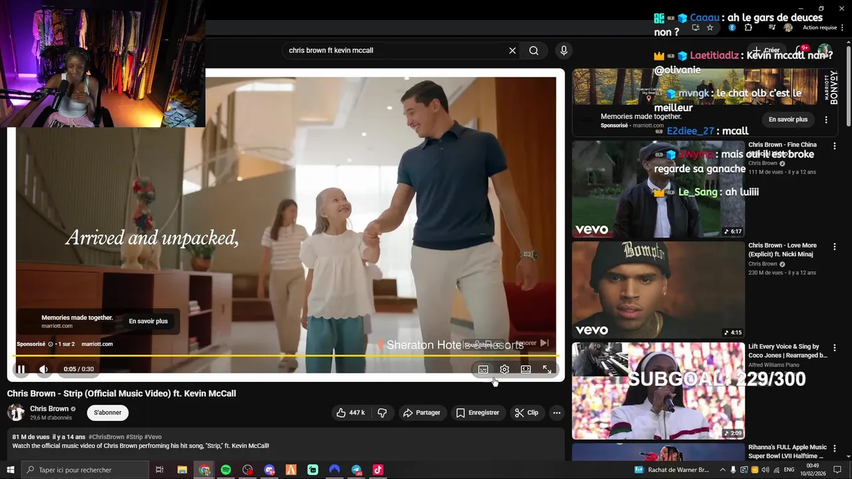852x479 pixels.
Task: Open browser media control icon
Action: coord(771,27)
